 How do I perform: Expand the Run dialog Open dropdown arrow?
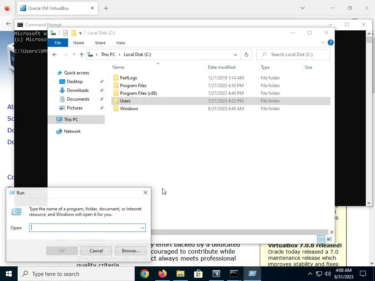(x=142, y=228)
